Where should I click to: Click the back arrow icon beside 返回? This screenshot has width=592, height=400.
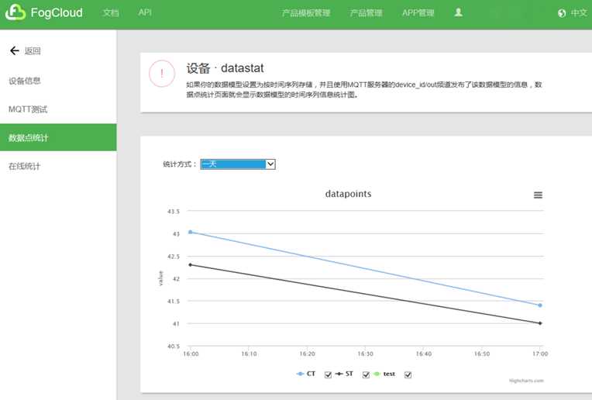(15, 50)
